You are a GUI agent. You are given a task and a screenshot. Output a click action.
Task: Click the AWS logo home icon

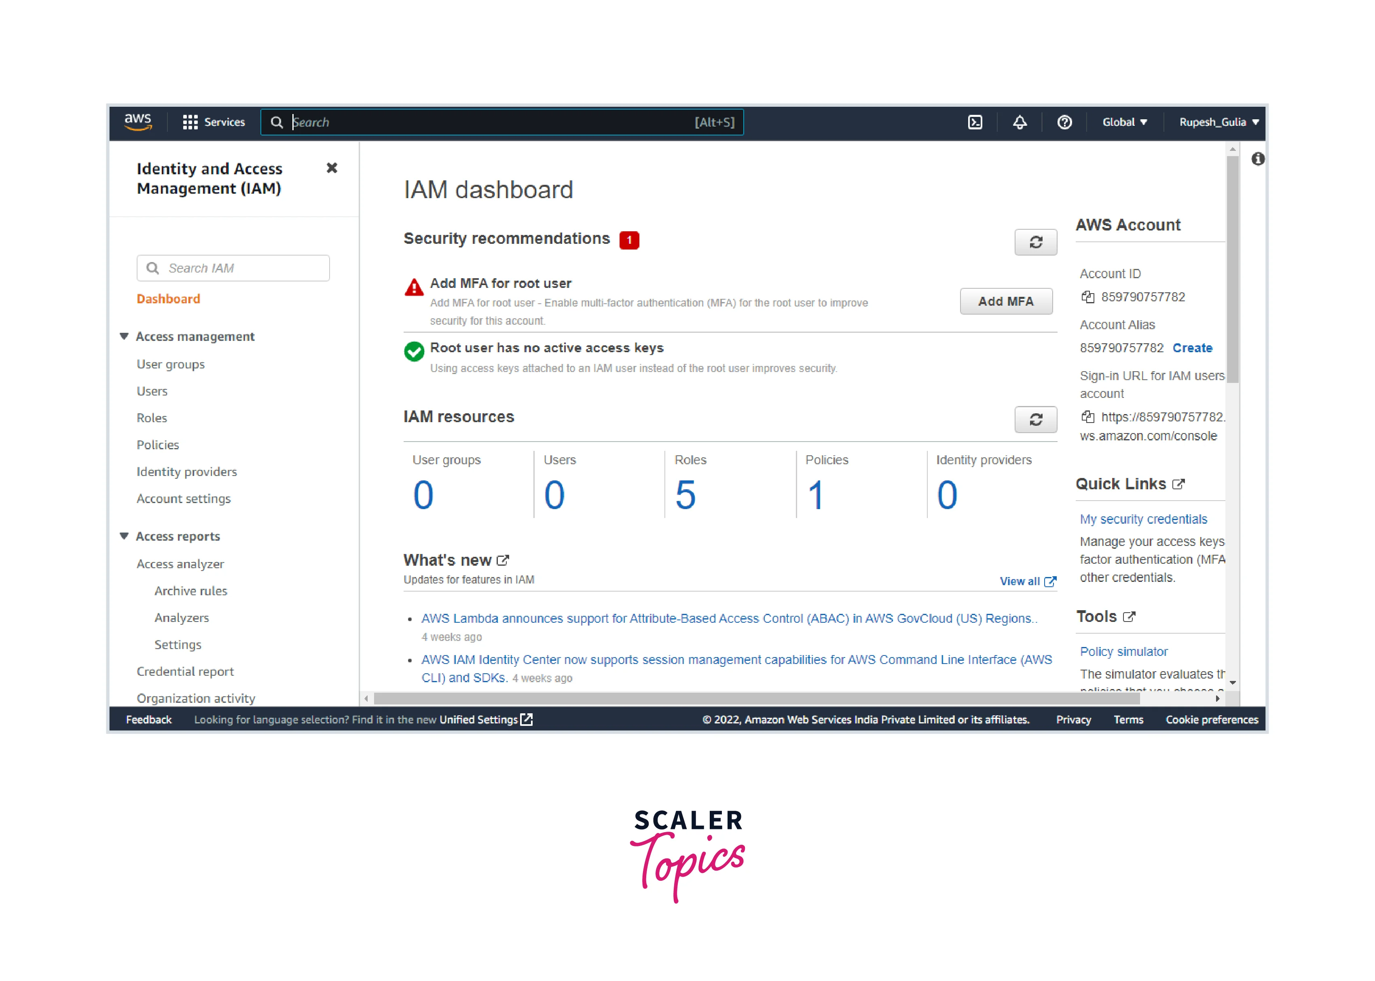138,121
